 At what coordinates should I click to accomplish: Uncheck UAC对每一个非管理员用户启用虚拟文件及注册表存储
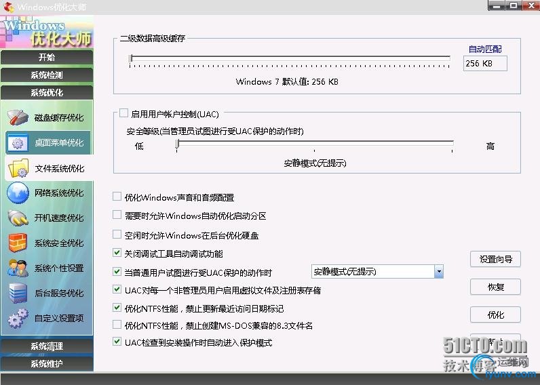[117, 289]
